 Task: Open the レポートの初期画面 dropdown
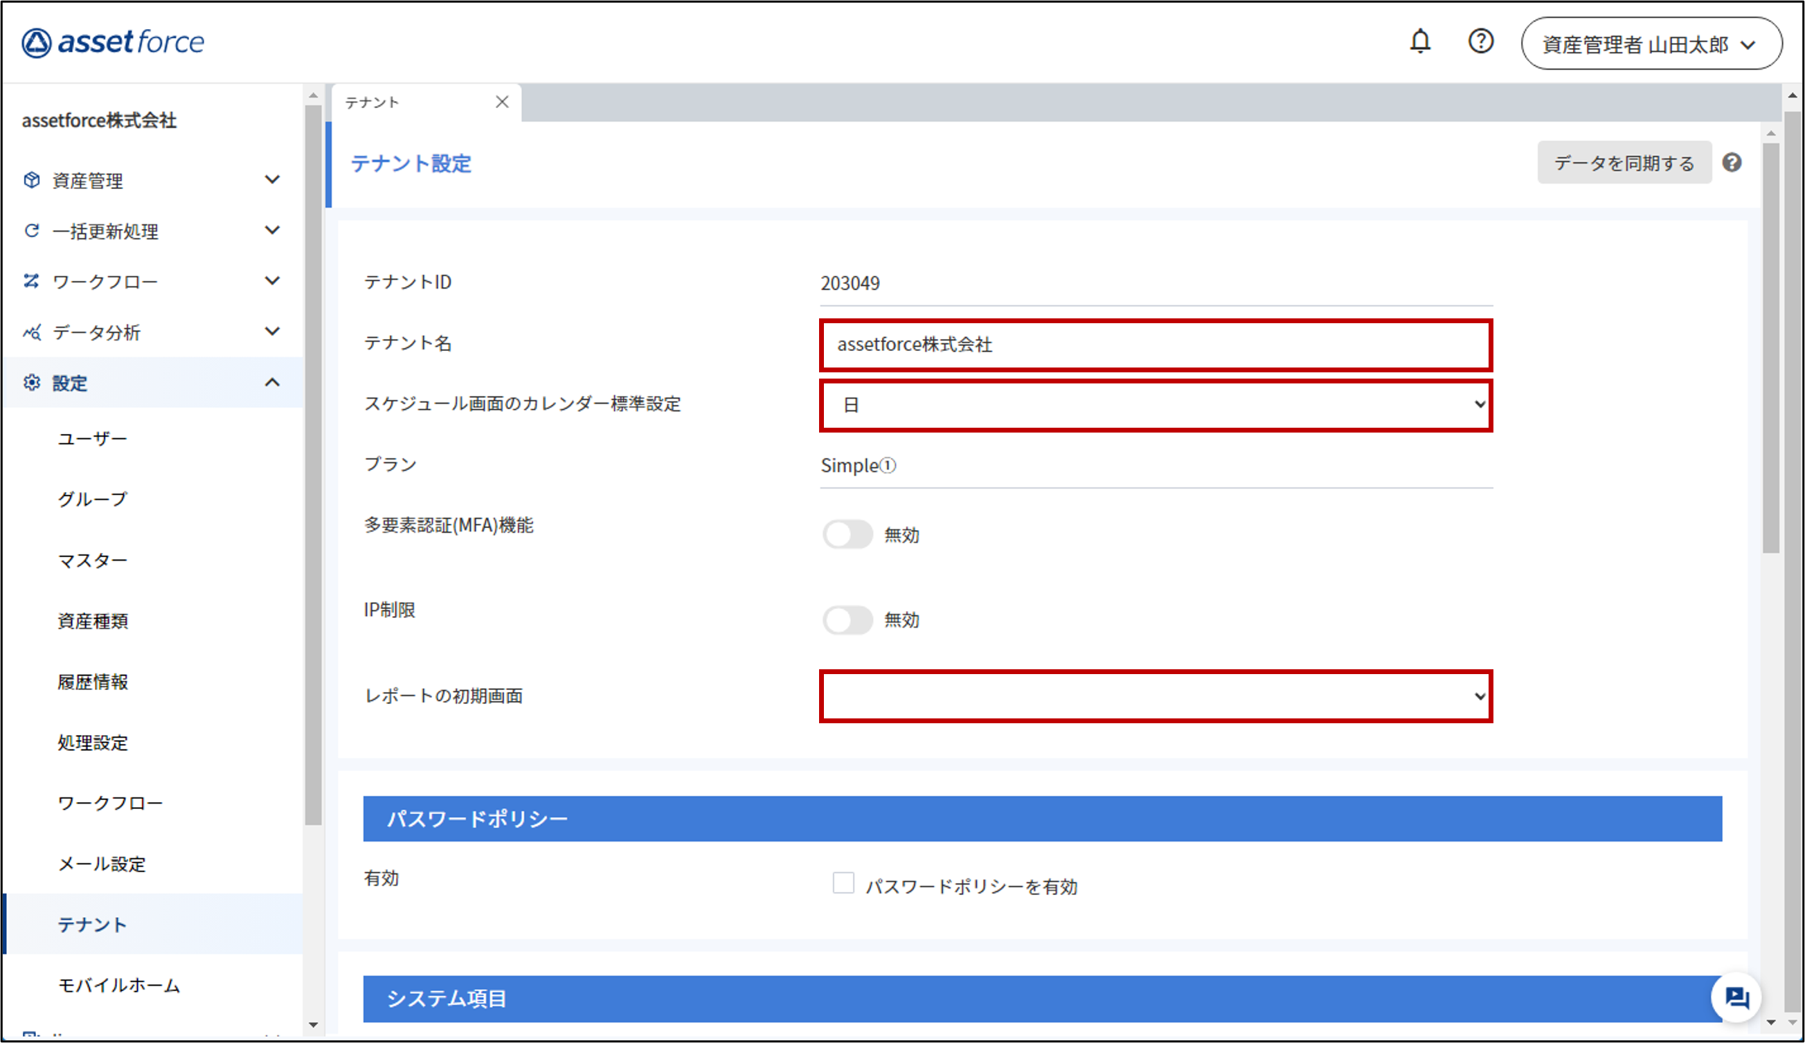[1156, 696]
